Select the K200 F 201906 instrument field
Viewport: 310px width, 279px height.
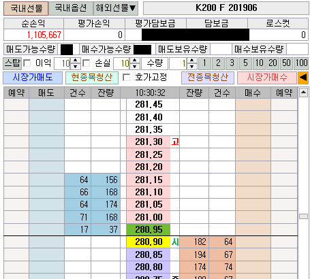pos(226,8)
